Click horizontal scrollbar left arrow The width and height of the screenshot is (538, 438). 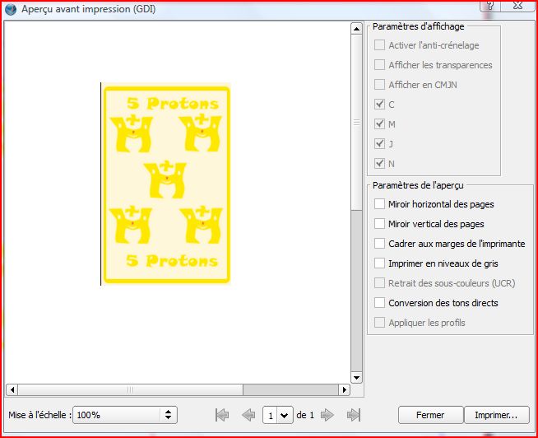coord(12,390)
